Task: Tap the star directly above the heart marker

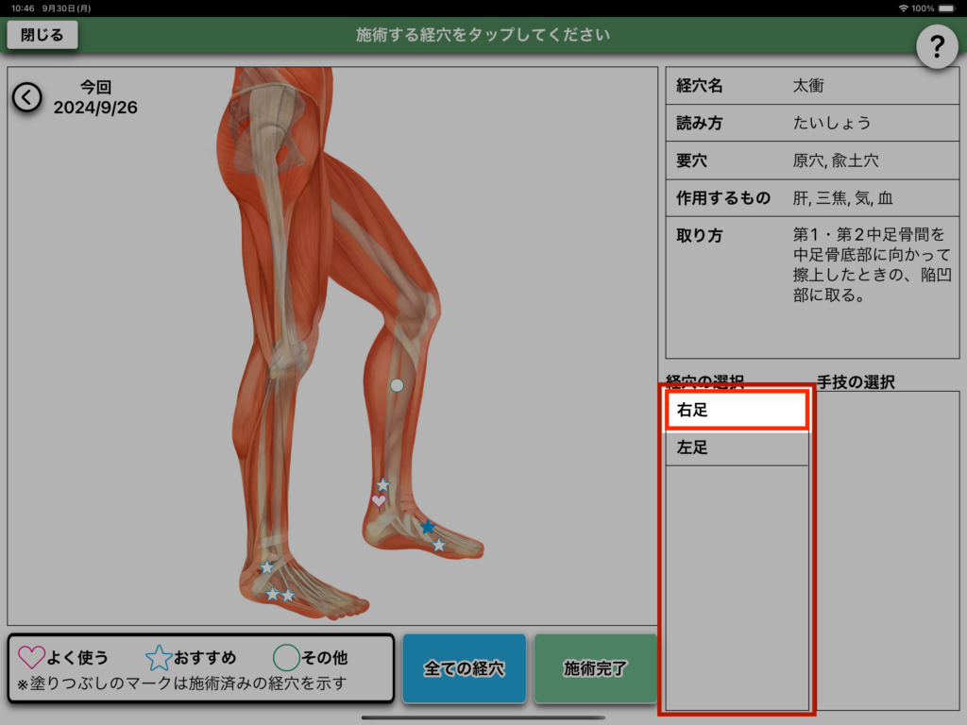Action: tap(382, 484)
